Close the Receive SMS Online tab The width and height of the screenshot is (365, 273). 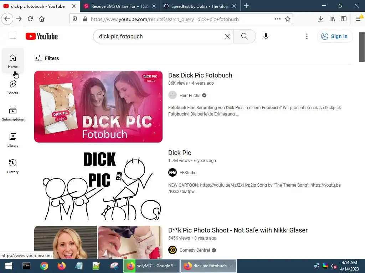[x=154, y=6]
